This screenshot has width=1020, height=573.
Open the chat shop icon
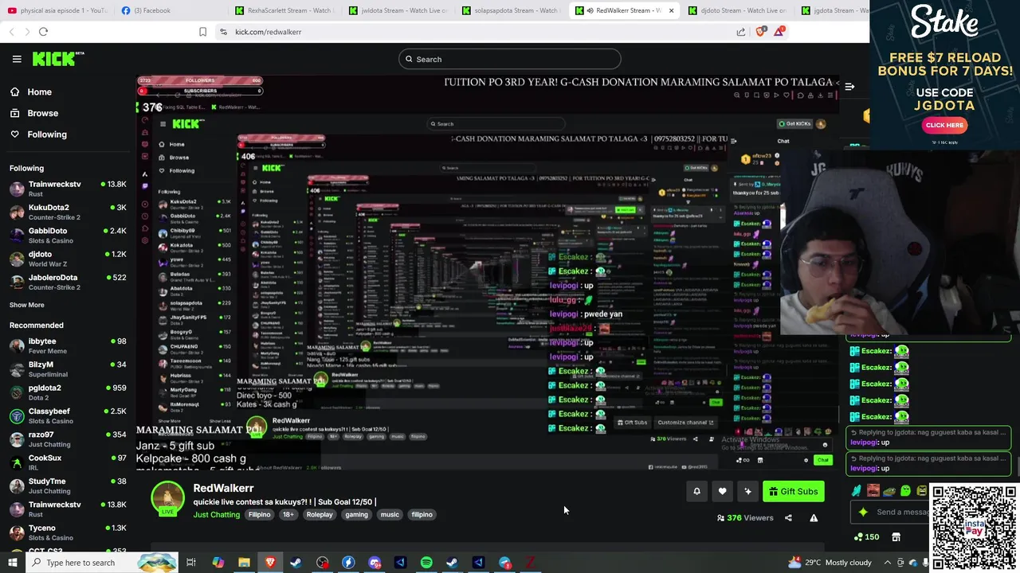tap(896, 537)
